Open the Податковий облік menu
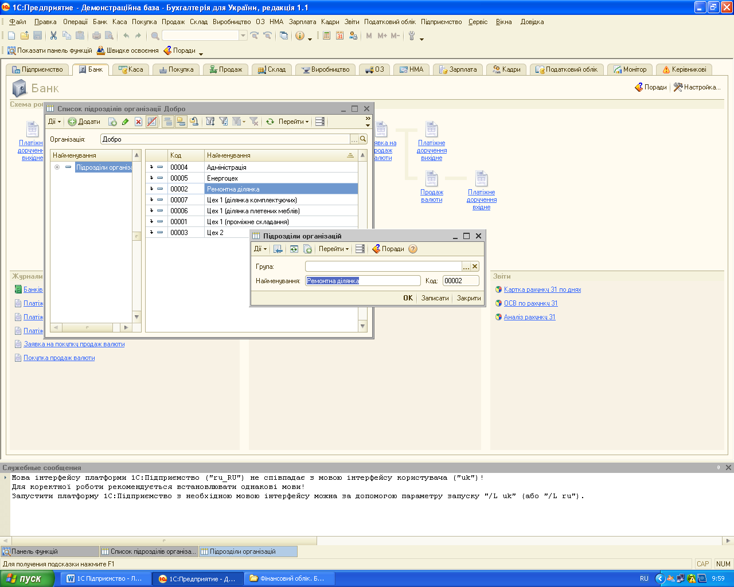This screenshot has height=587, width=734. pyautogui.click(x=390, y=22)
